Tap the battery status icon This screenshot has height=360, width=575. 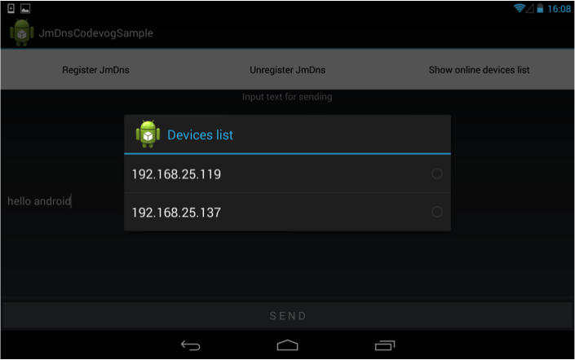click(x=540, y=8)
